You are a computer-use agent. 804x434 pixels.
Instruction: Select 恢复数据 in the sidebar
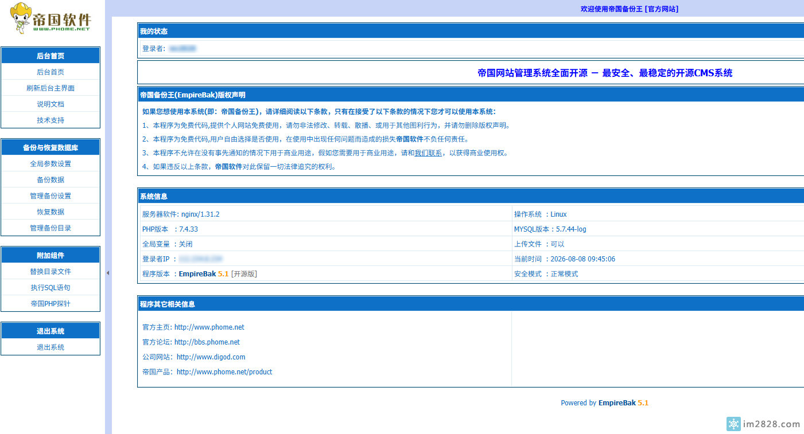[51, 212]
